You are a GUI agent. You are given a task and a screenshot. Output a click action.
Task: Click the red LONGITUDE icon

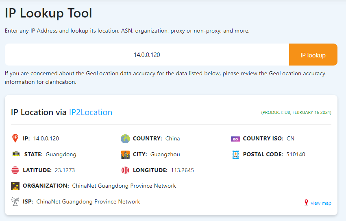coord(125,170)
